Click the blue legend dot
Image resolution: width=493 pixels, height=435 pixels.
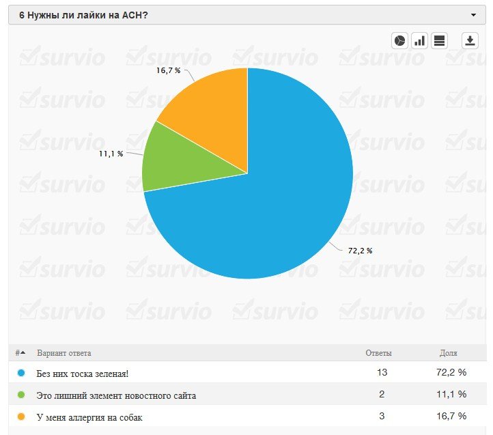click(21, 373)
